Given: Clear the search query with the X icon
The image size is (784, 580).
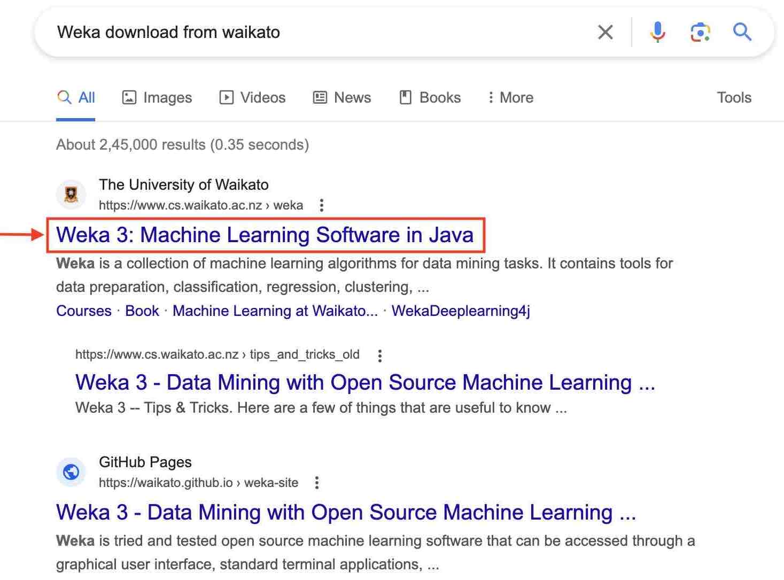Looking at the screenshot, I should pos(605,32).
